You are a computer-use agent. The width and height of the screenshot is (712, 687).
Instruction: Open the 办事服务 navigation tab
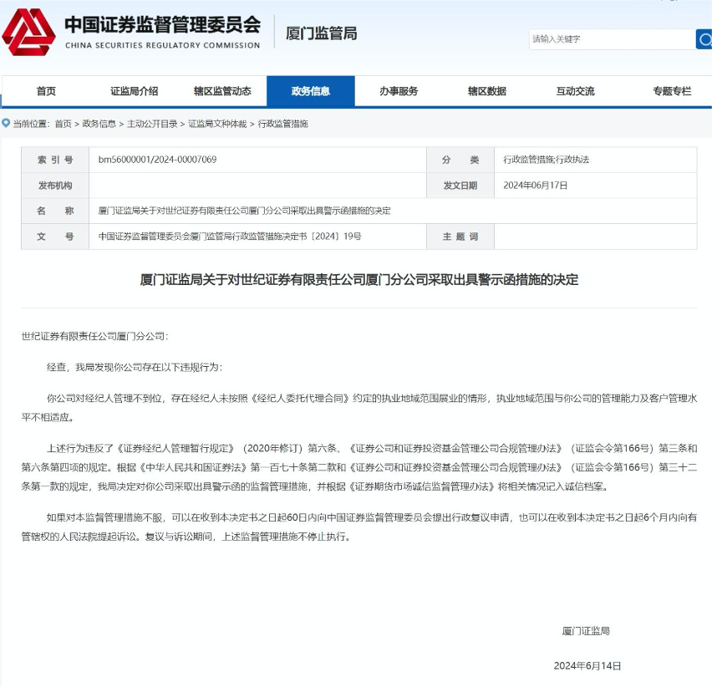[x=399, y=91]
